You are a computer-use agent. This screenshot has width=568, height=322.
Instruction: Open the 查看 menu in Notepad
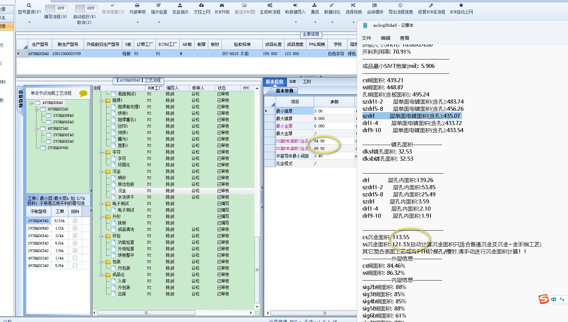pos(405,38)
